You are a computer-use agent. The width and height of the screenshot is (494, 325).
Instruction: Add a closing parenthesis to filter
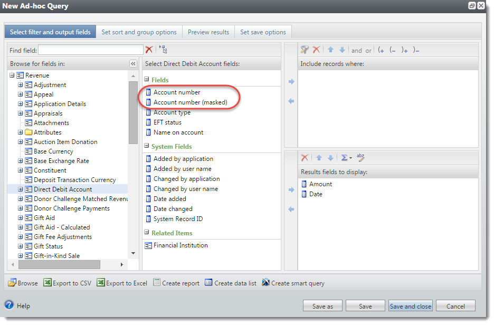(404, 50)
